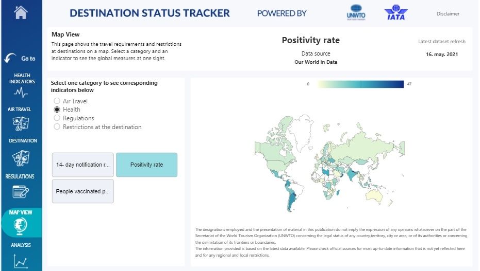Open the Regulations sidebar icon
480x271 pixels.
click(x=21, y=192)
